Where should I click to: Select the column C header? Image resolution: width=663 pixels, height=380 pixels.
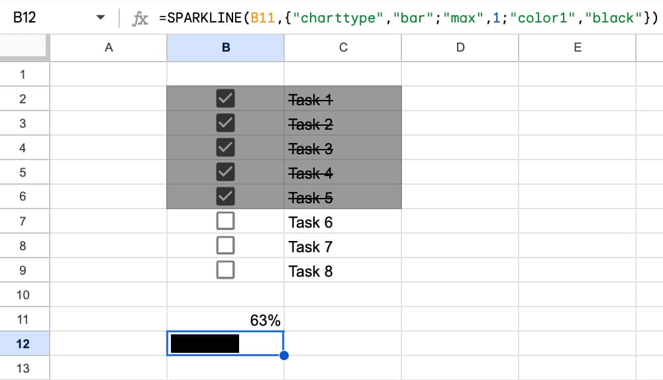click(342, 48)
